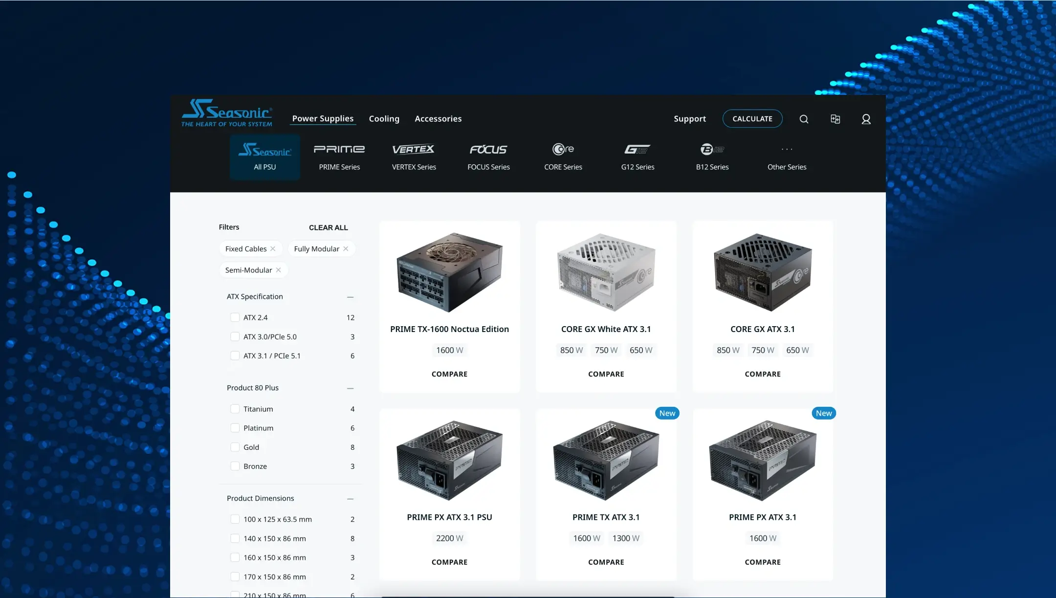Open Other Series three-dots icon
The width and height of the screenshot is (1056, 598).
tap(787, 149)
